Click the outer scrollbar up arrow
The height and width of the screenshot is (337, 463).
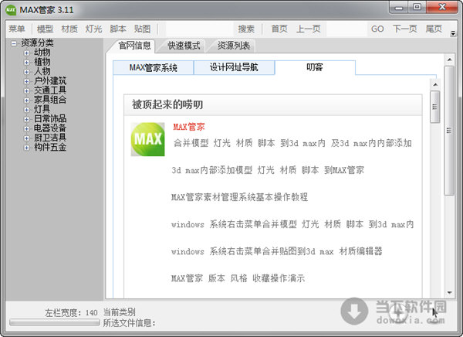click(449, 60)
